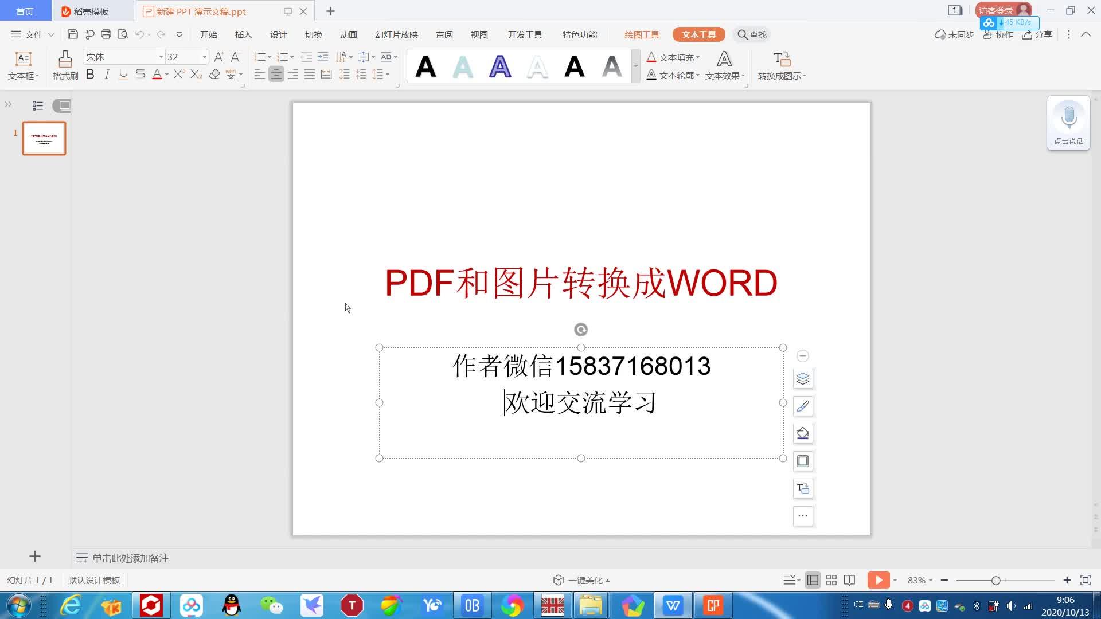Apply bold formatting to selected text
Screen dimensions: 1101x619
pos(90,74)
